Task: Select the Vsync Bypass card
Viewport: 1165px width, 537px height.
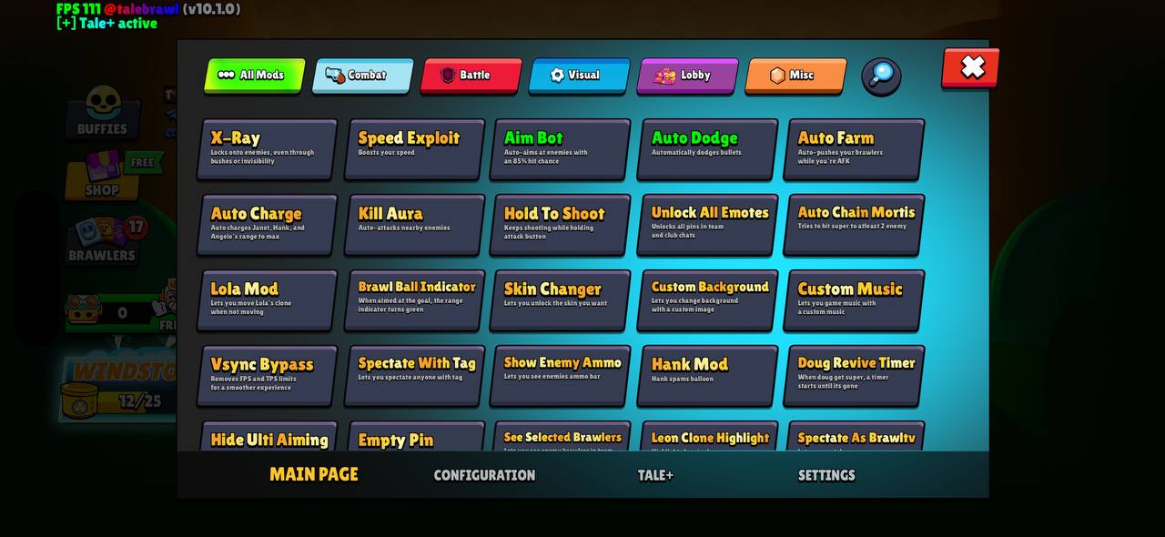Action: coord(267,376)
